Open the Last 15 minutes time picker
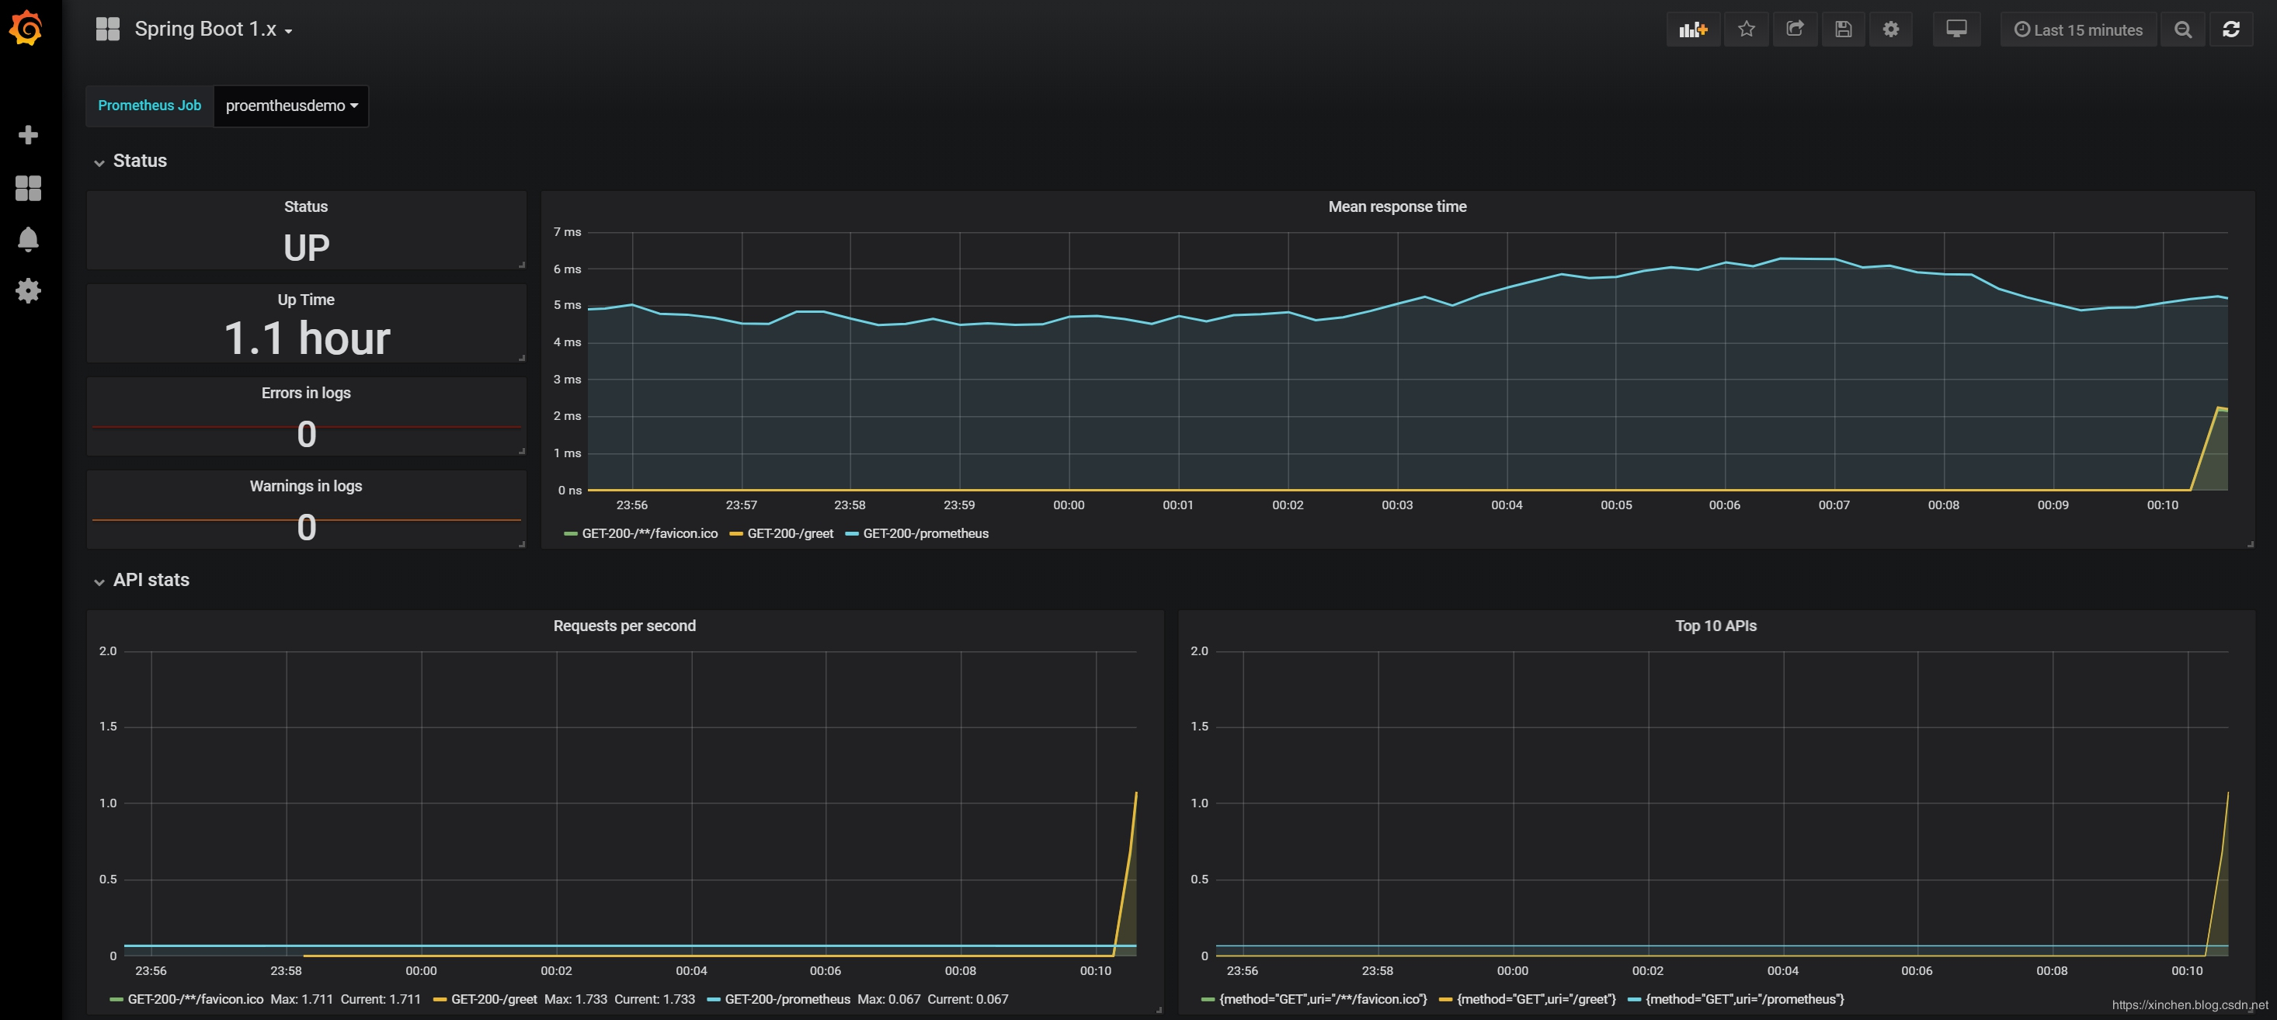The width and height of the screenshot is (2277, 1020). [2077, 30]
